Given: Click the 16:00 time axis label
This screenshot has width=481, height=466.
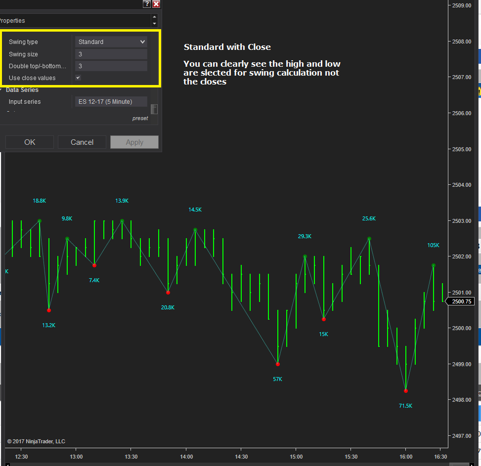Looking at the screenshot, I should pyautogui.click(x=406, y=457).
